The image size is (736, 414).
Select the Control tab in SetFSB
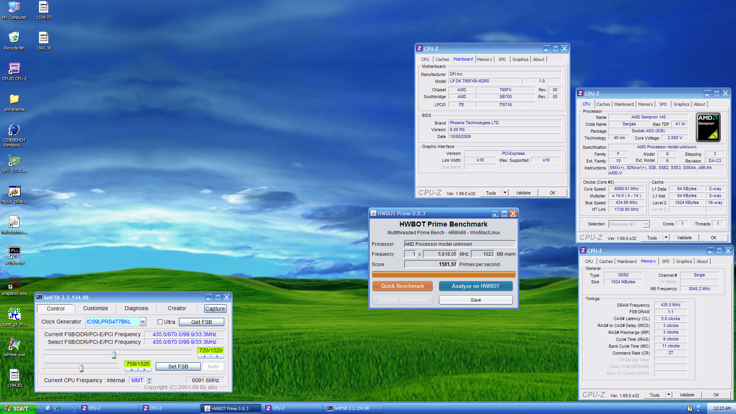pyautogui.click(x=56, y=309)
